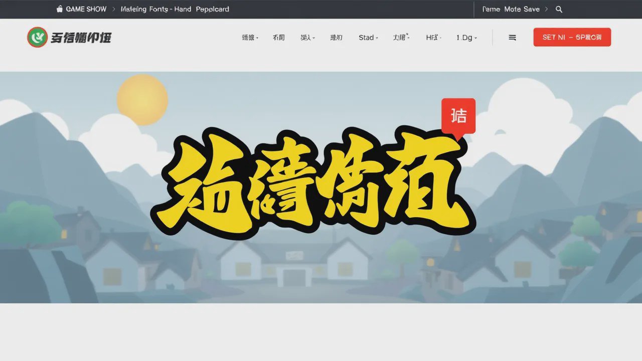Open the nav dropdown starting with "HF"

(x=433, y=38)
